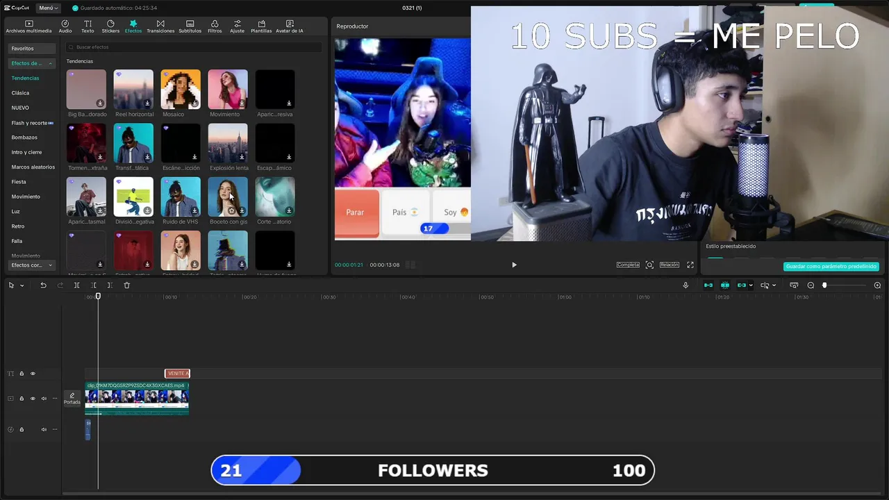The image size is (889, 500).
Task: Enter fullscreen preview mode
Action: click(x=690, y=265)
